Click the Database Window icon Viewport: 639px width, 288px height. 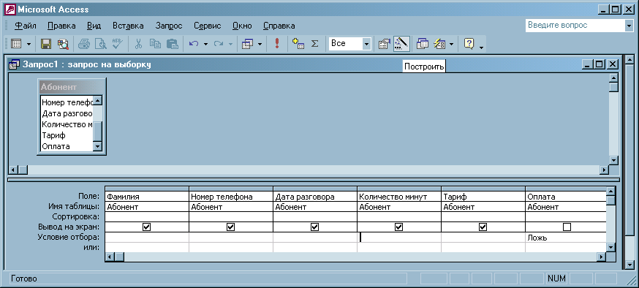(x=423, y=44)
